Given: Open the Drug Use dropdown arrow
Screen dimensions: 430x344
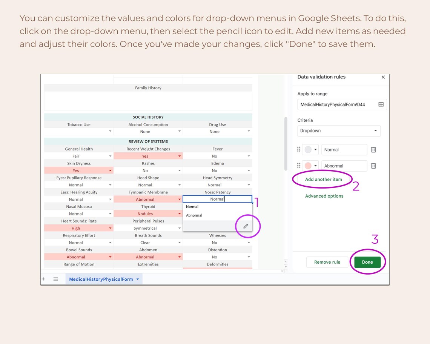Looking at the screenshot, I should pyautogui.click(x=249, y=131).
